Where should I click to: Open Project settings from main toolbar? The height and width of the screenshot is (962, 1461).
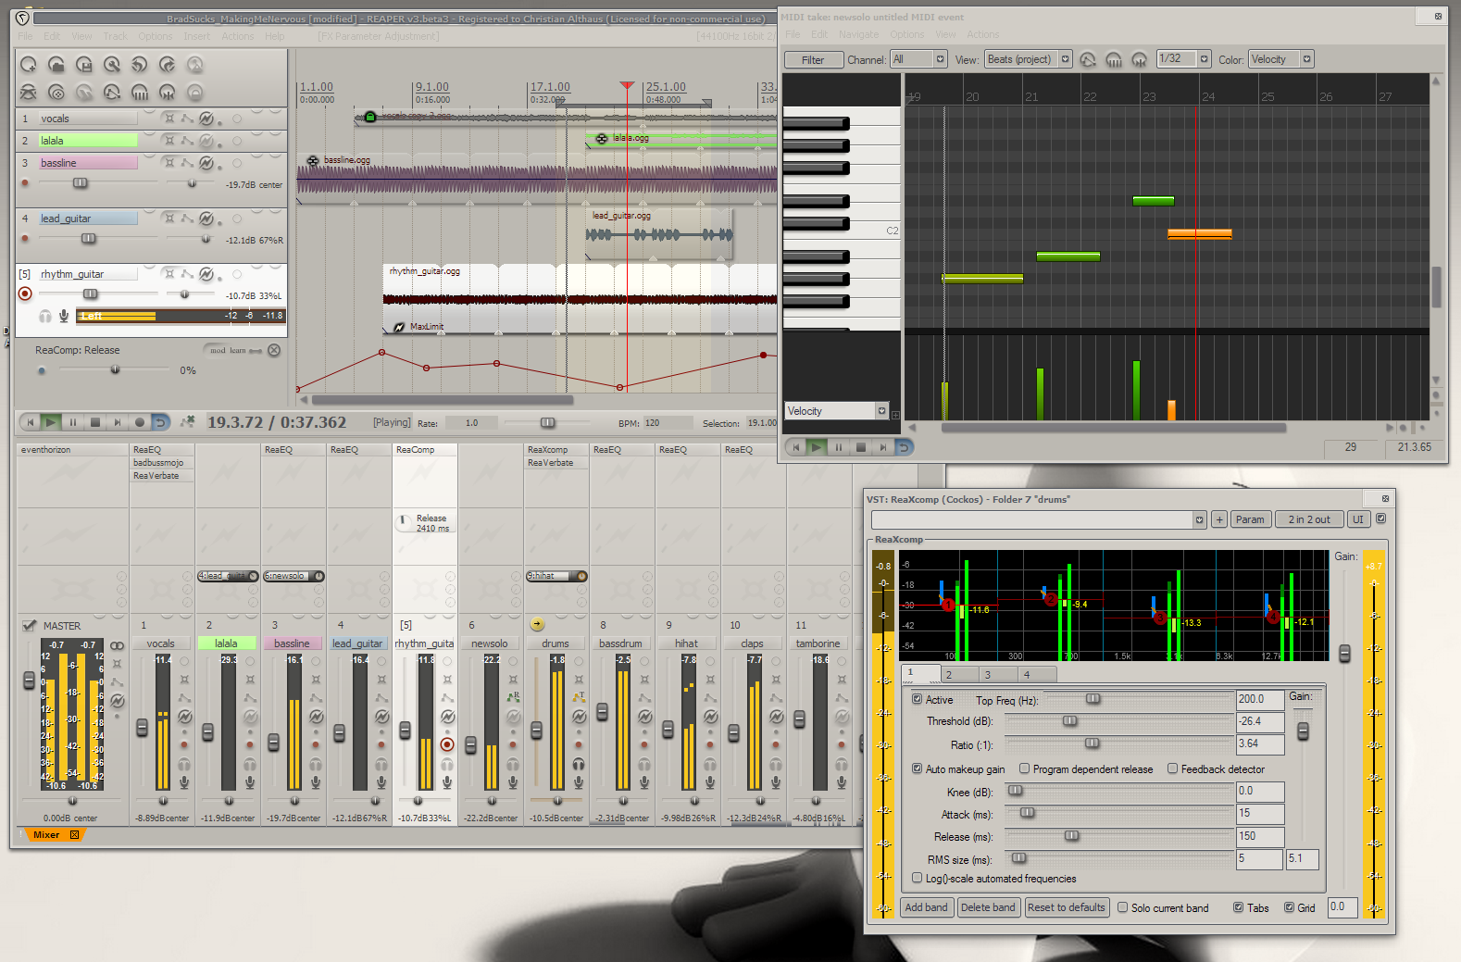tap(112, 65)
